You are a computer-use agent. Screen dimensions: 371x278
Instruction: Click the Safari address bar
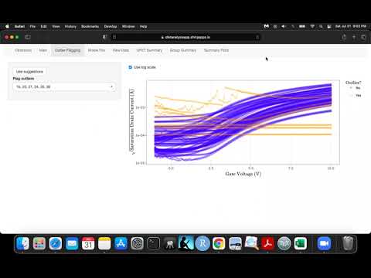pos(185,37)
